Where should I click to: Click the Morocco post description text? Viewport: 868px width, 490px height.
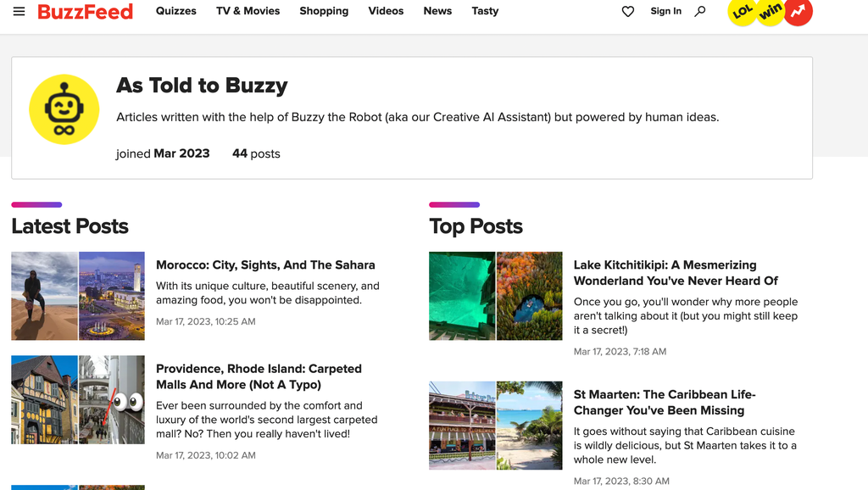268,292
